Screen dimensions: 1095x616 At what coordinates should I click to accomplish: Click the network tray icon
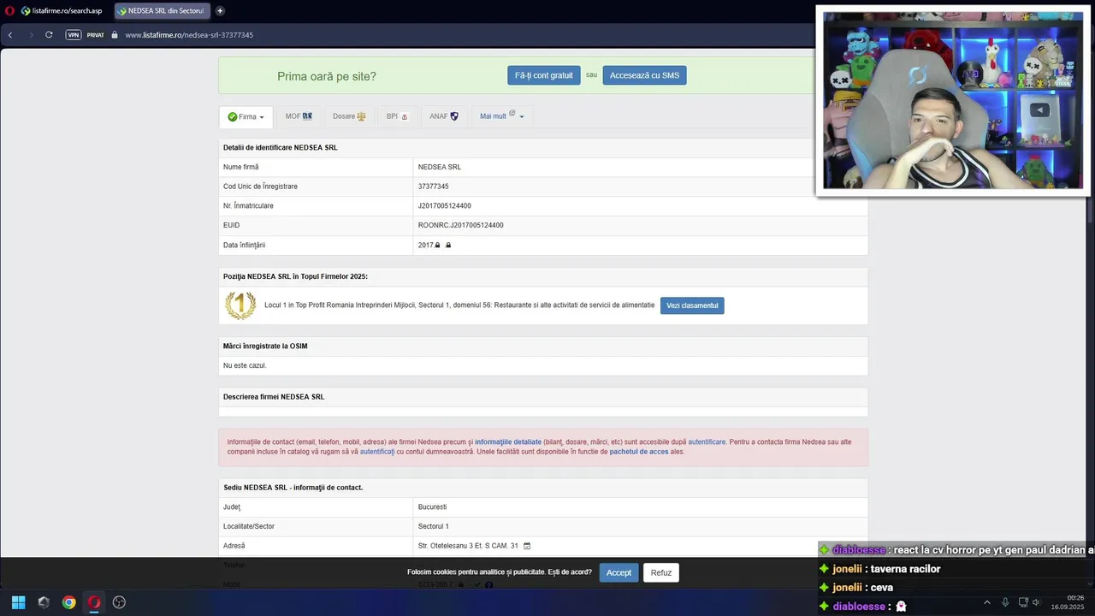click(x=1023, y=602)
